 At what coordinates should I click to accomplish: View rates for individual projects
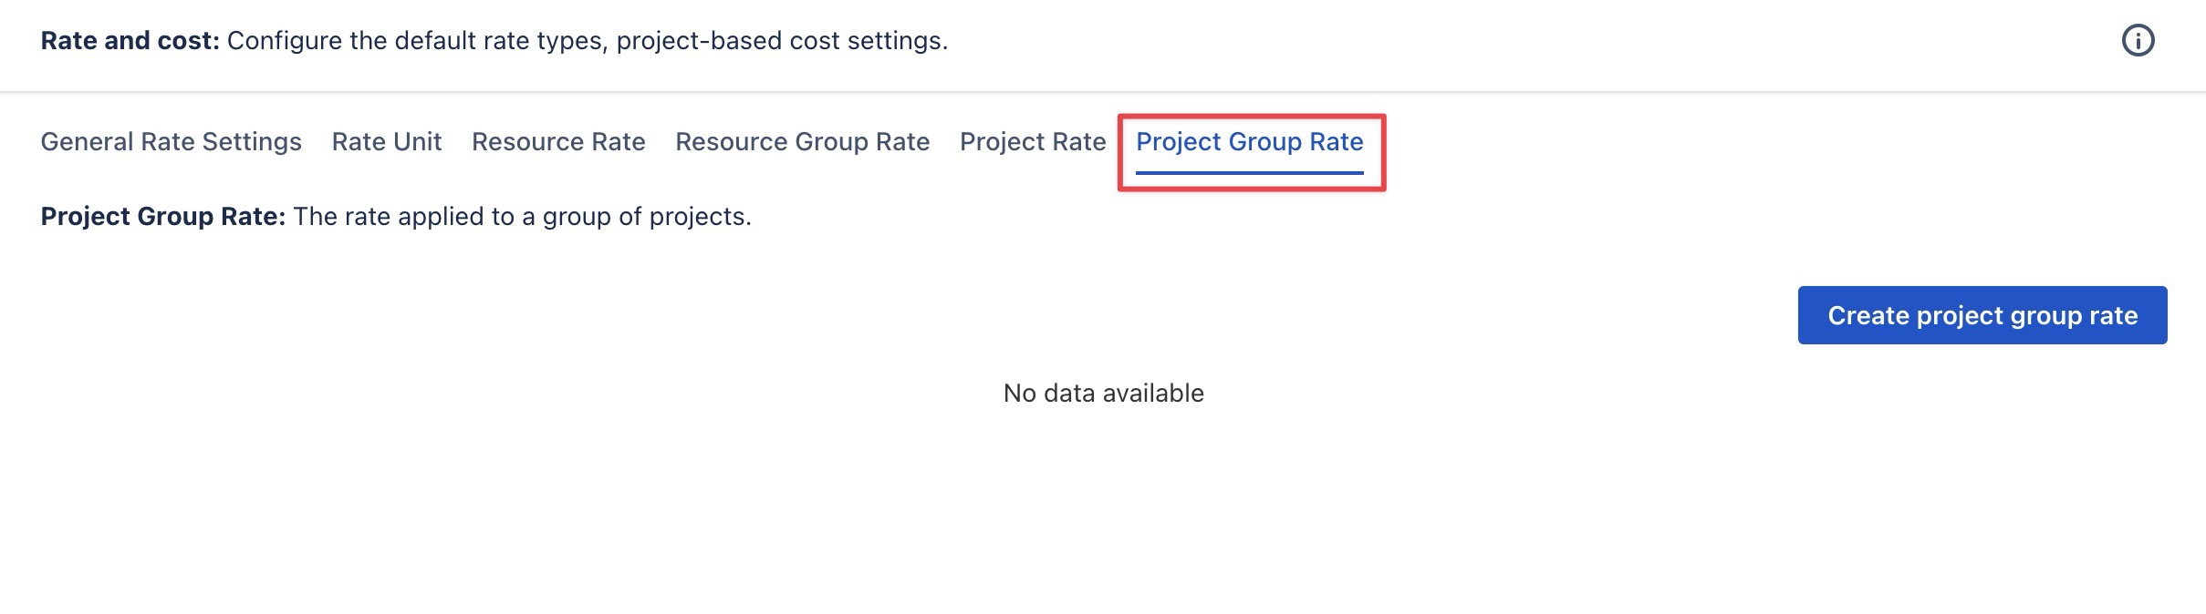coord(1032,142)
